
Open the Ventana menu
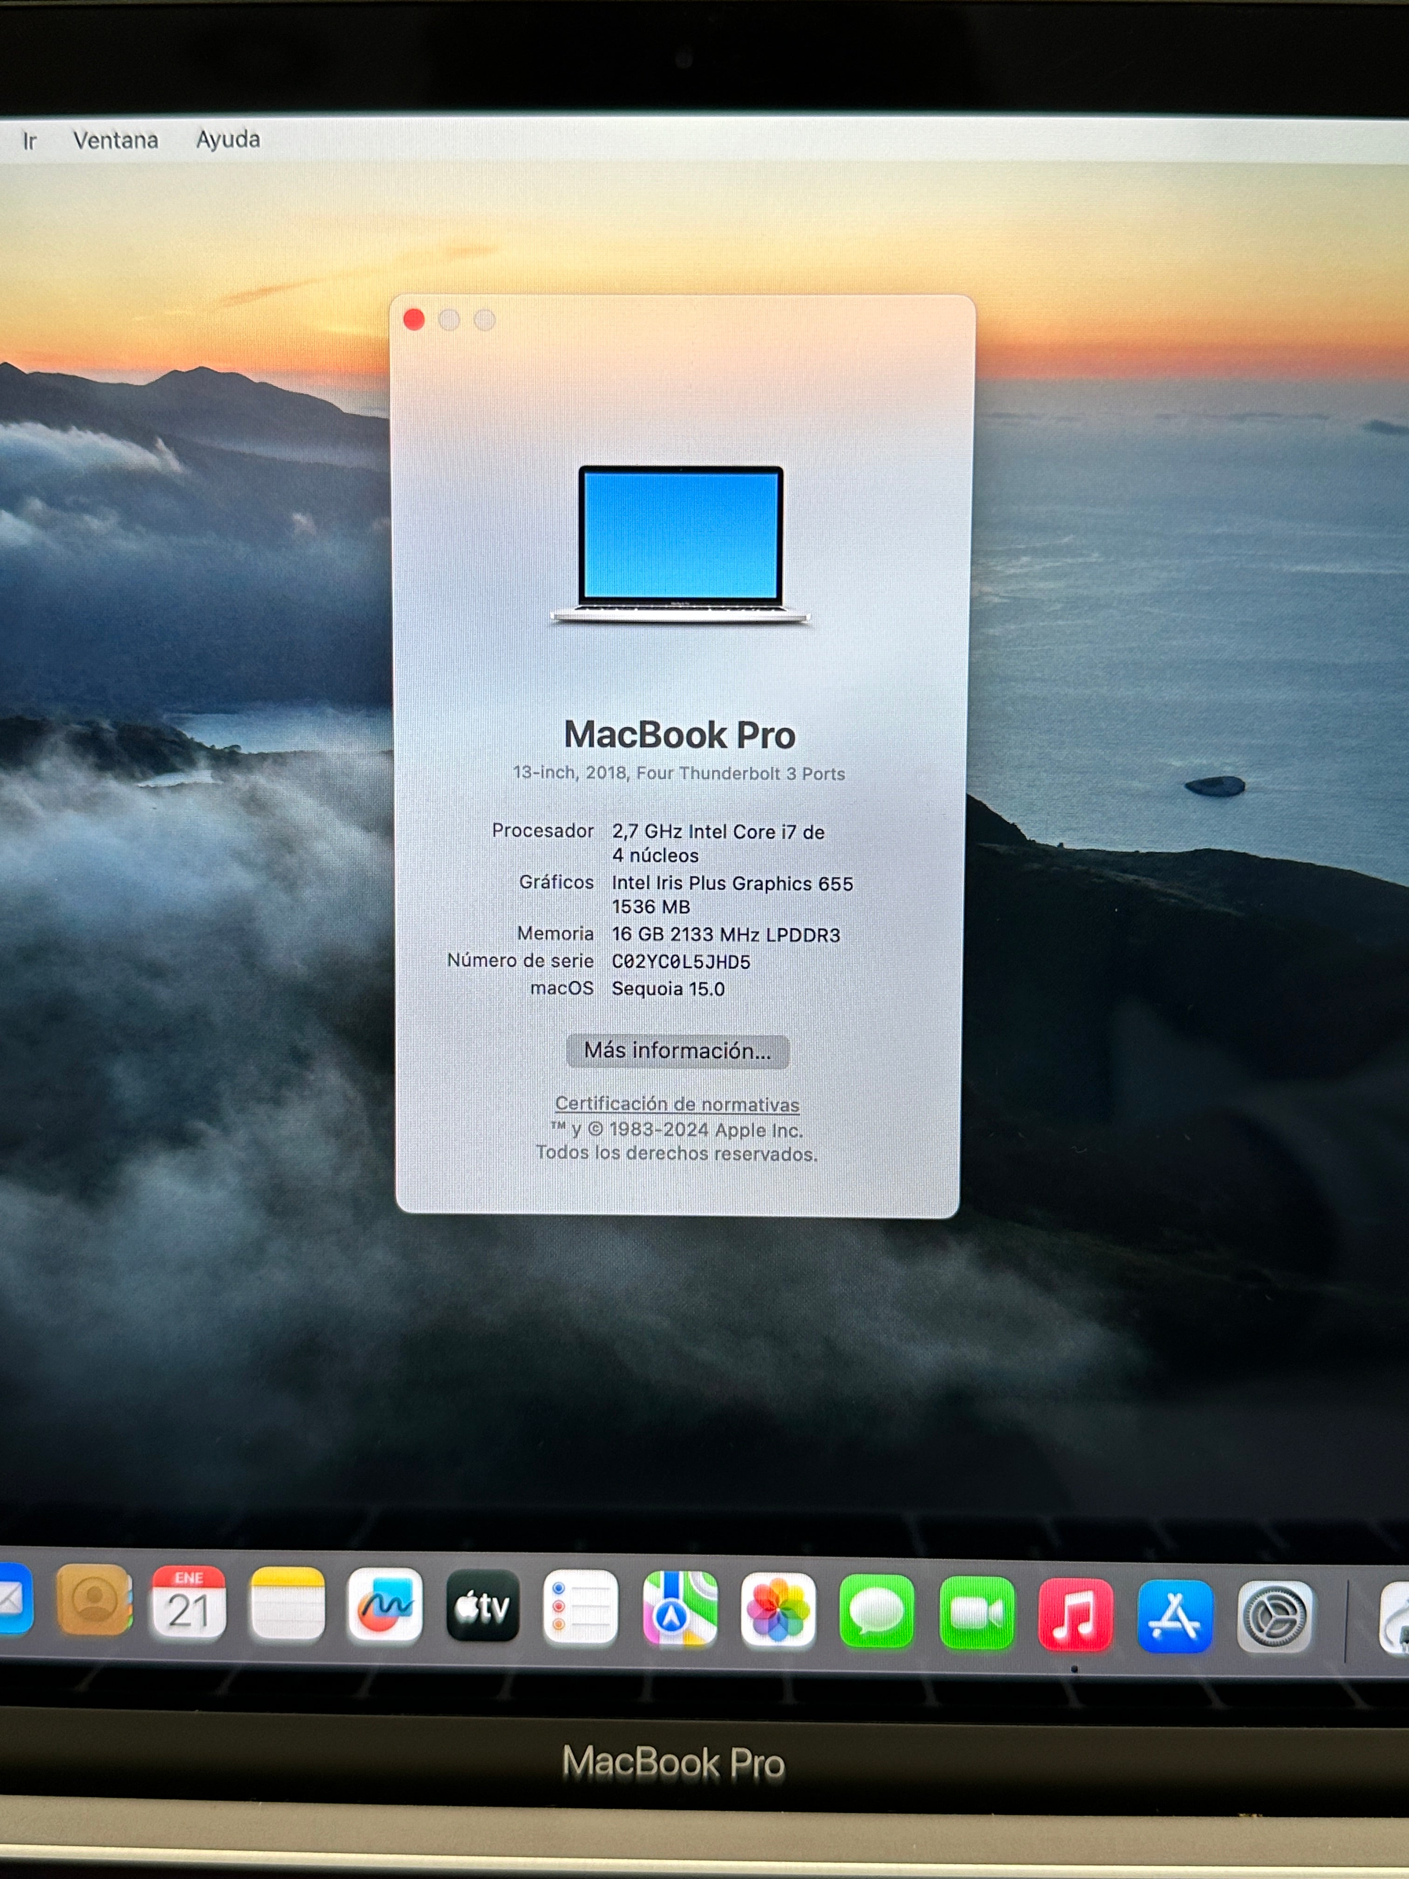(116, 140)
